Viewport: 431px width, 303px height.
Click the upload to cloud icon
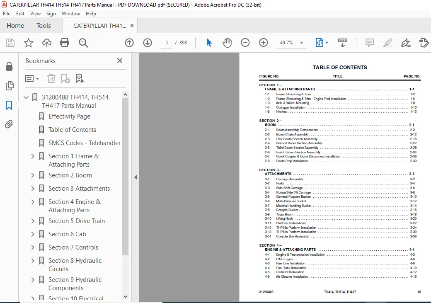(47, 43)
